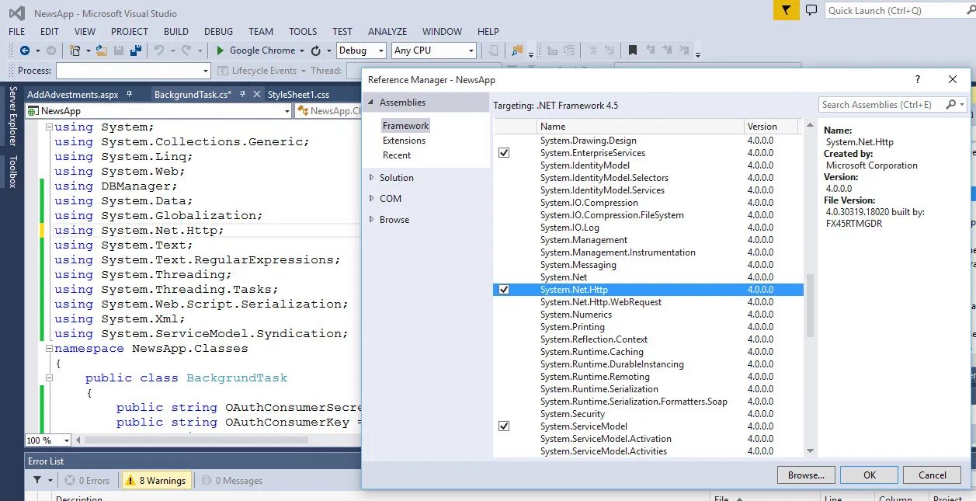The image size is (976, 501).
Task: Click the Save All icon
Action: click(136, 50)
